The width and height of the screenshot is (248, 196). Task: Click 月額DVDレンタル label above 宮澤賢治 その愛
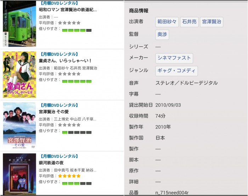(59, 105)
